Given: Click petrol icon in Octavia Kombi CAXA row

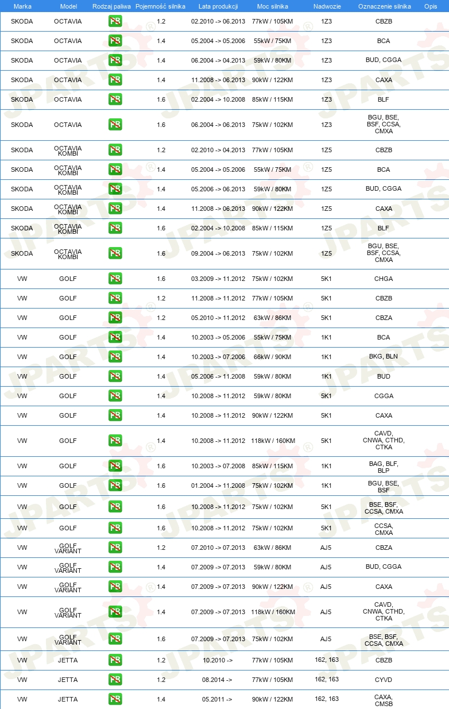Looking at the screenshot, I should (115, 209).
